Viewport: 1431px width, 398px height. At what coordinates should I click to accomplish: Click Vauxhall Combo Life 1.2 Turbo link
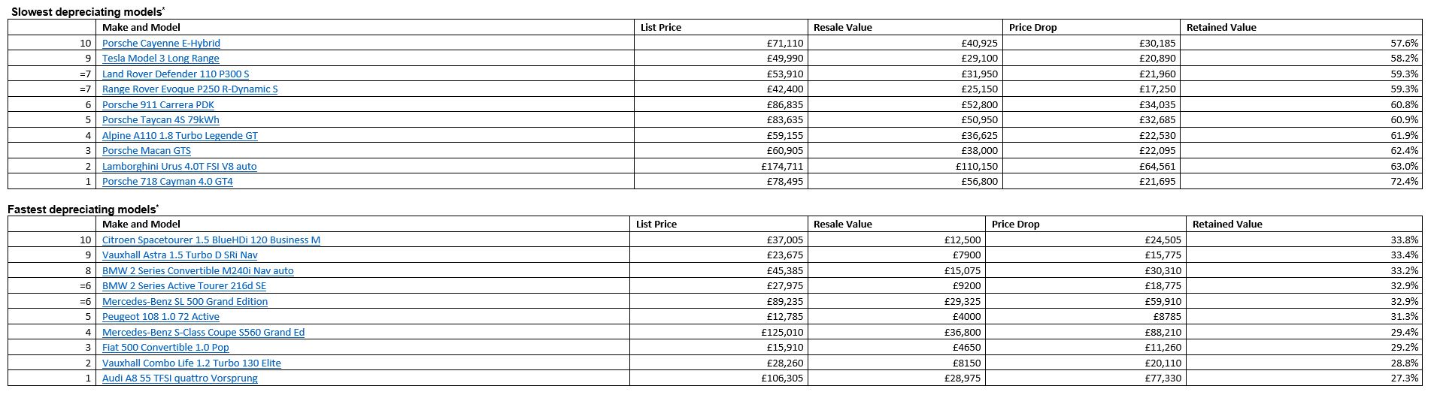[x=192, y=363]
